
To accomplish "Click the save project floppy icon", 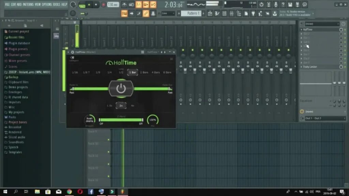I will 290,4.
